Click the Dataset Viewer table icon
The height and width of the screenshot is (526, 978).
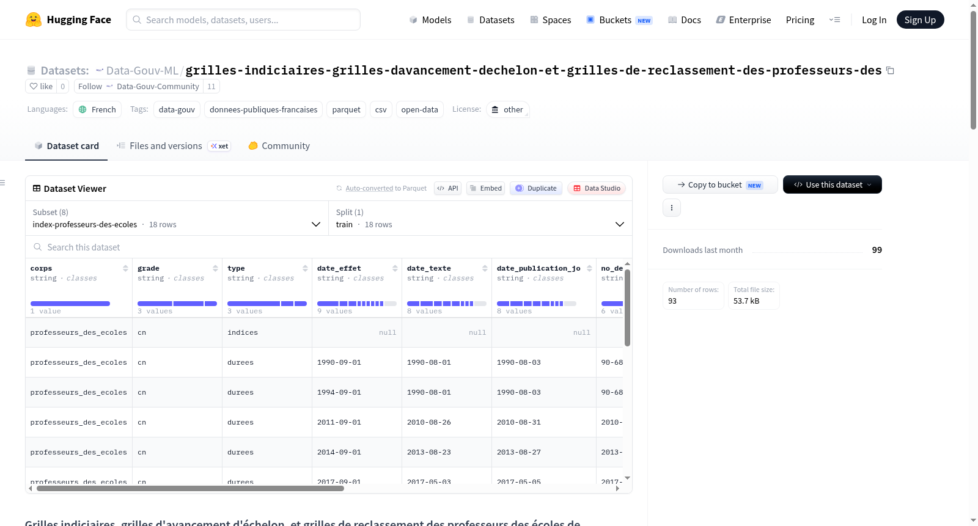click(37, 188)
